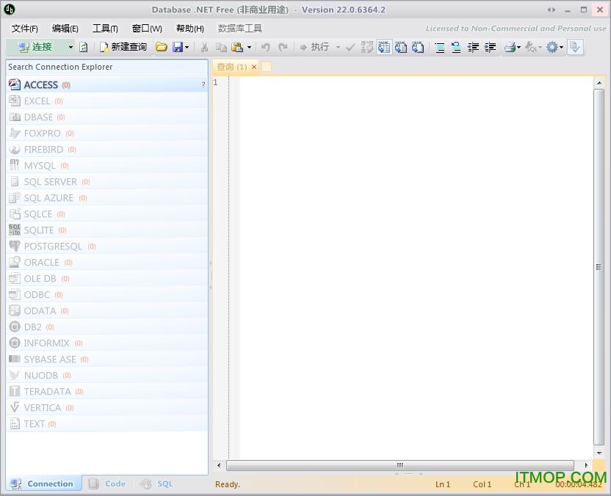Screen dimensions: 611x496
Task: Close the 查询 (1) tab
Action: point(254,67)
